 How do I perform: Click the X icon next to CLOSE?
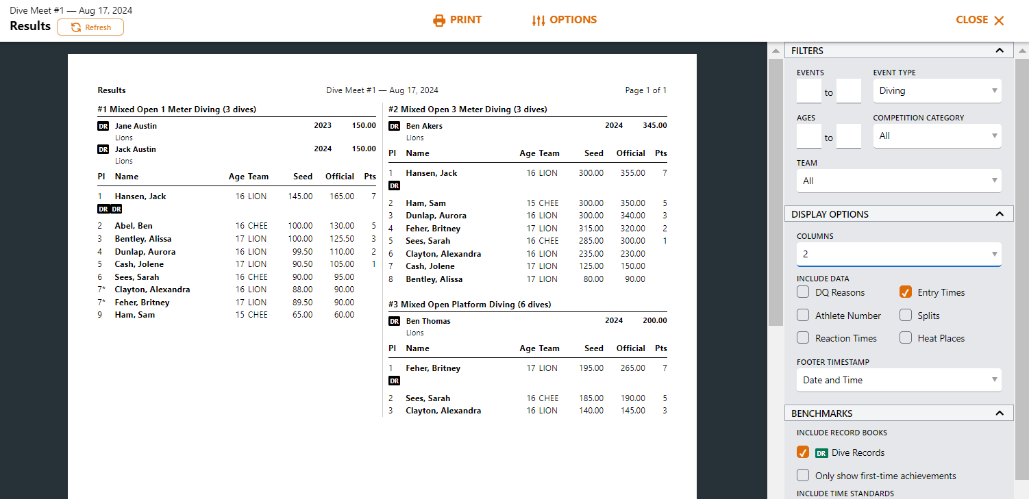pos(999,21)
